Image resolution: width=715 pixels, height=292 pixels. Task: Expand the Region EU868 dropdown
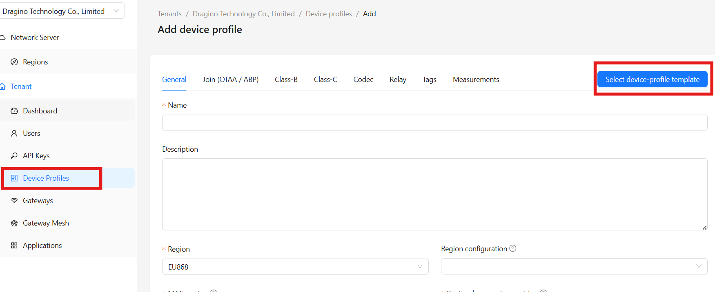click(x=295, y=267)
